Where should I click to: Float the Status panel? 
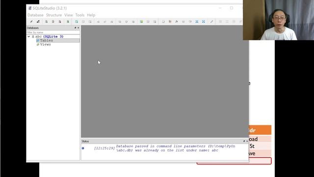click(244, 141)
